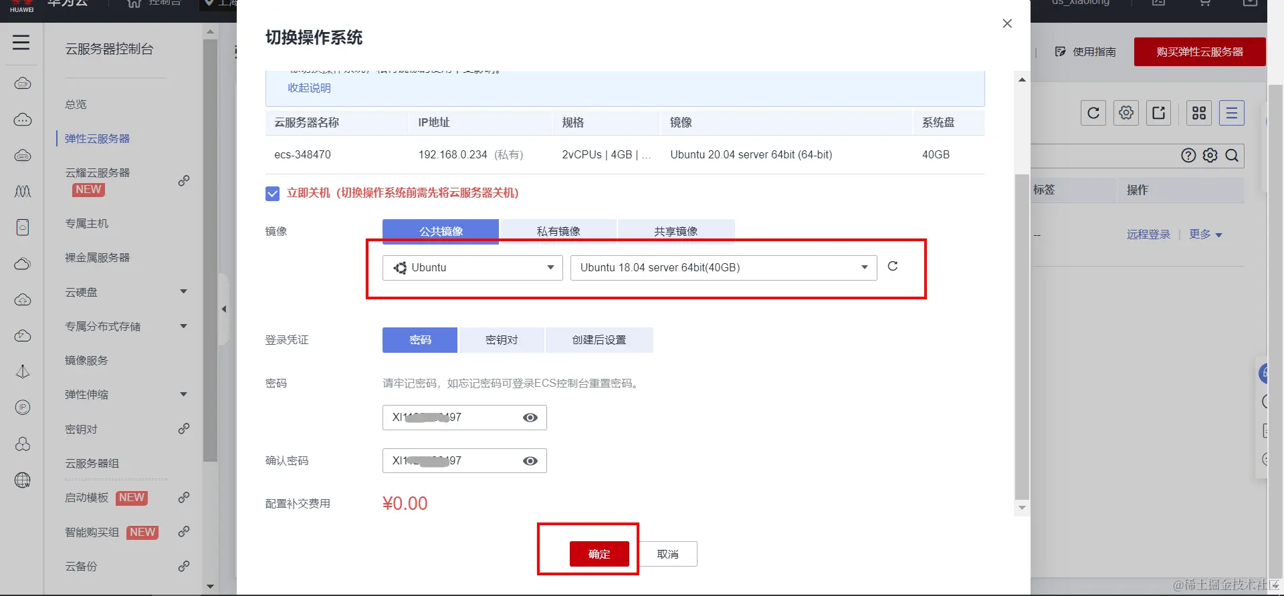Open the hamburger navigation menu
Image resolution: width=1284 pixels, height=596 pixels.
[21, 43]
